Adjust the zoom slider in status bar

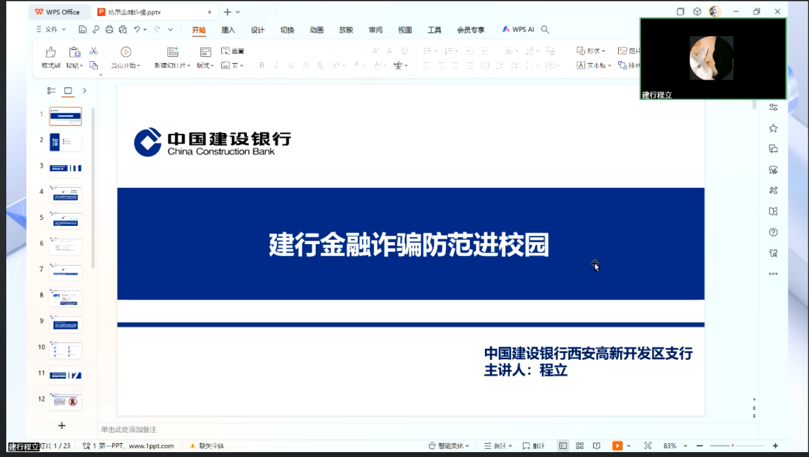[738, 446]
